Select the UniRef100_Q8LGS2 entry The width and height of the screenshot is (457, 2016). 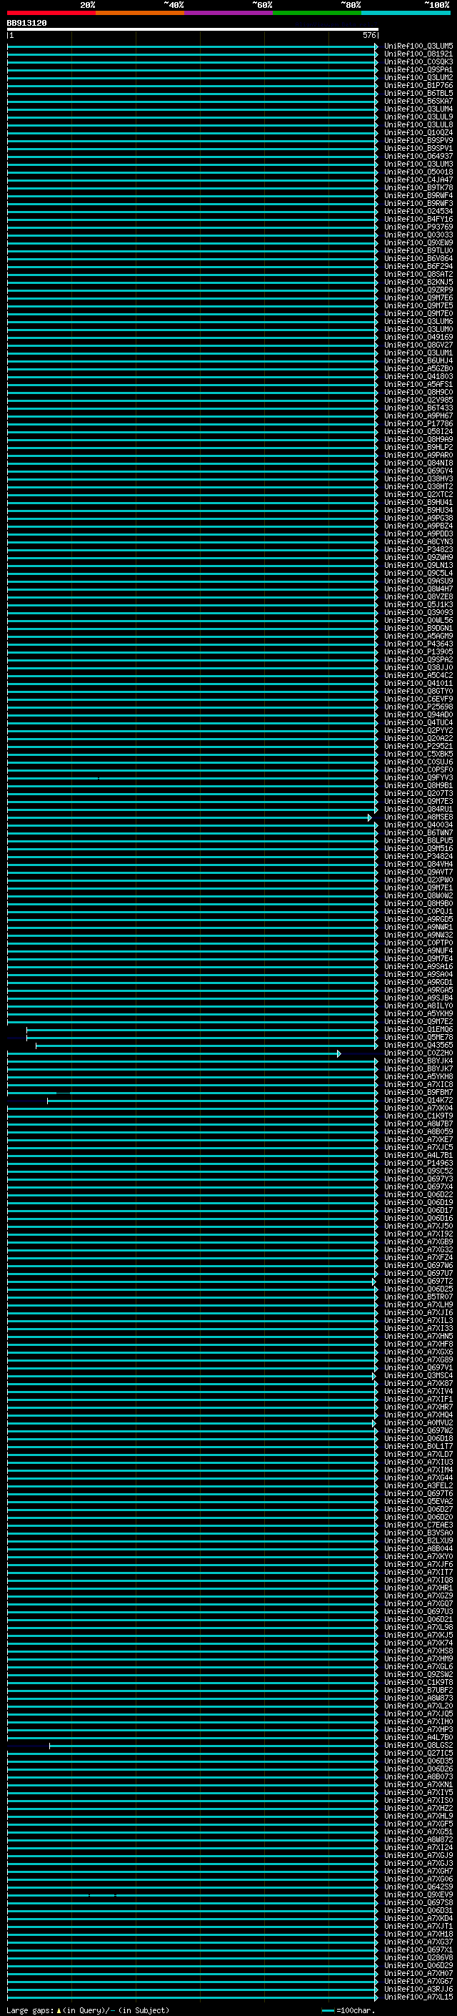418,1746
